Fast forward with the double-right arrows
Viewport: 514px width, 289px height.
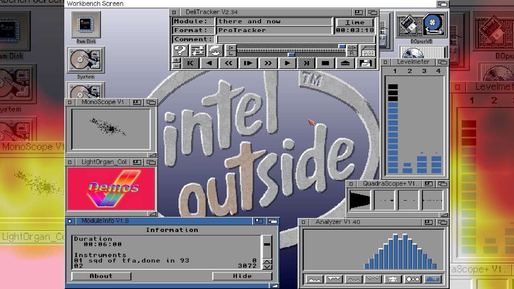tap(267, 63)
